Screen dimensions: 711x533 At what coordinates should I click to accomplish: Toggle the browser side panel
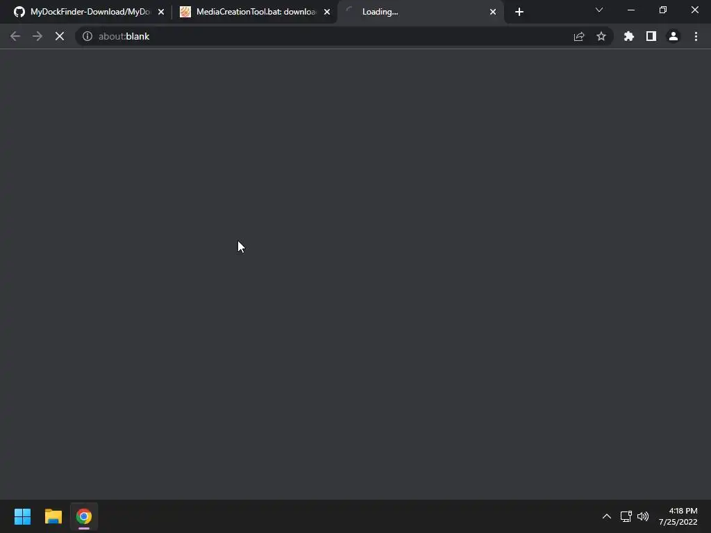click(x=651, y=36)
